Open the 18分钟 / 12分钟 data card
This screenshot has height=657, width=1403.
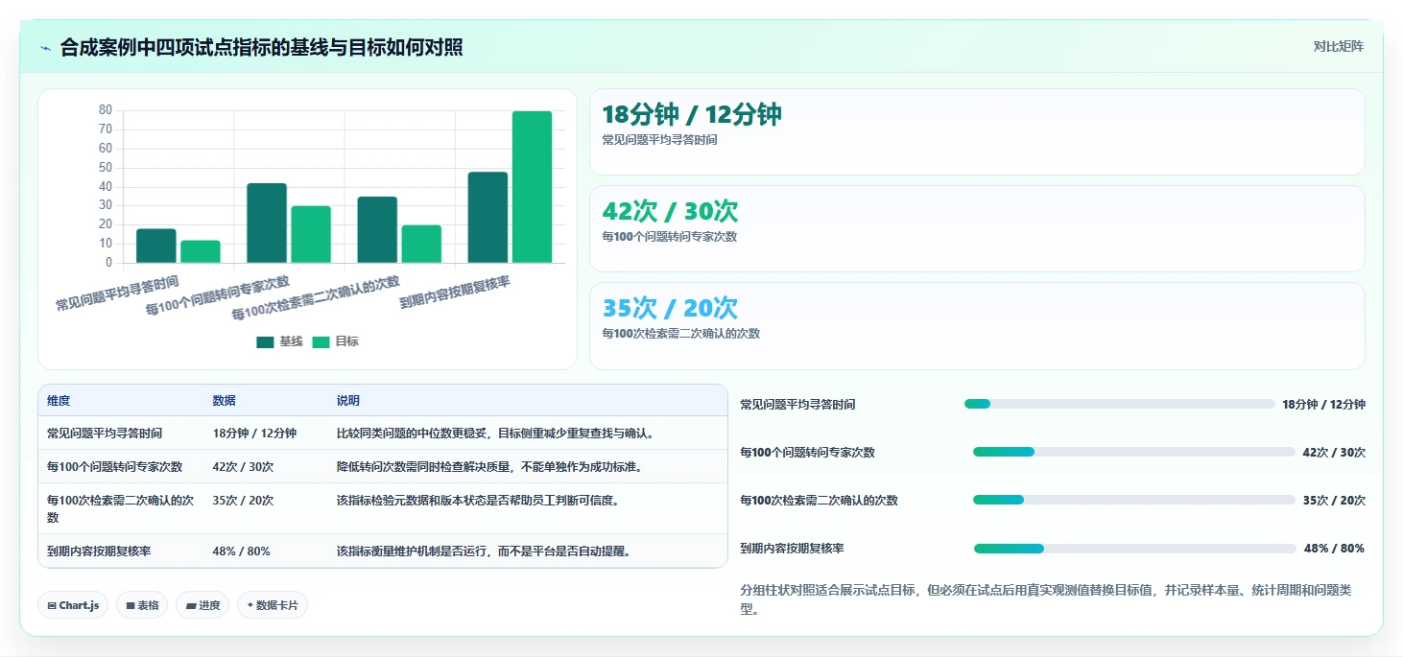point(977,132)
